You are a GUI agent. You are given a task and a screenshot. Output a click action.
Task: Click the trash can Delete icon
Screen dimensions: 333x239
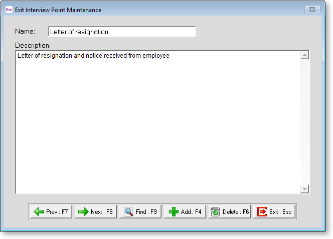pos(216,212)
